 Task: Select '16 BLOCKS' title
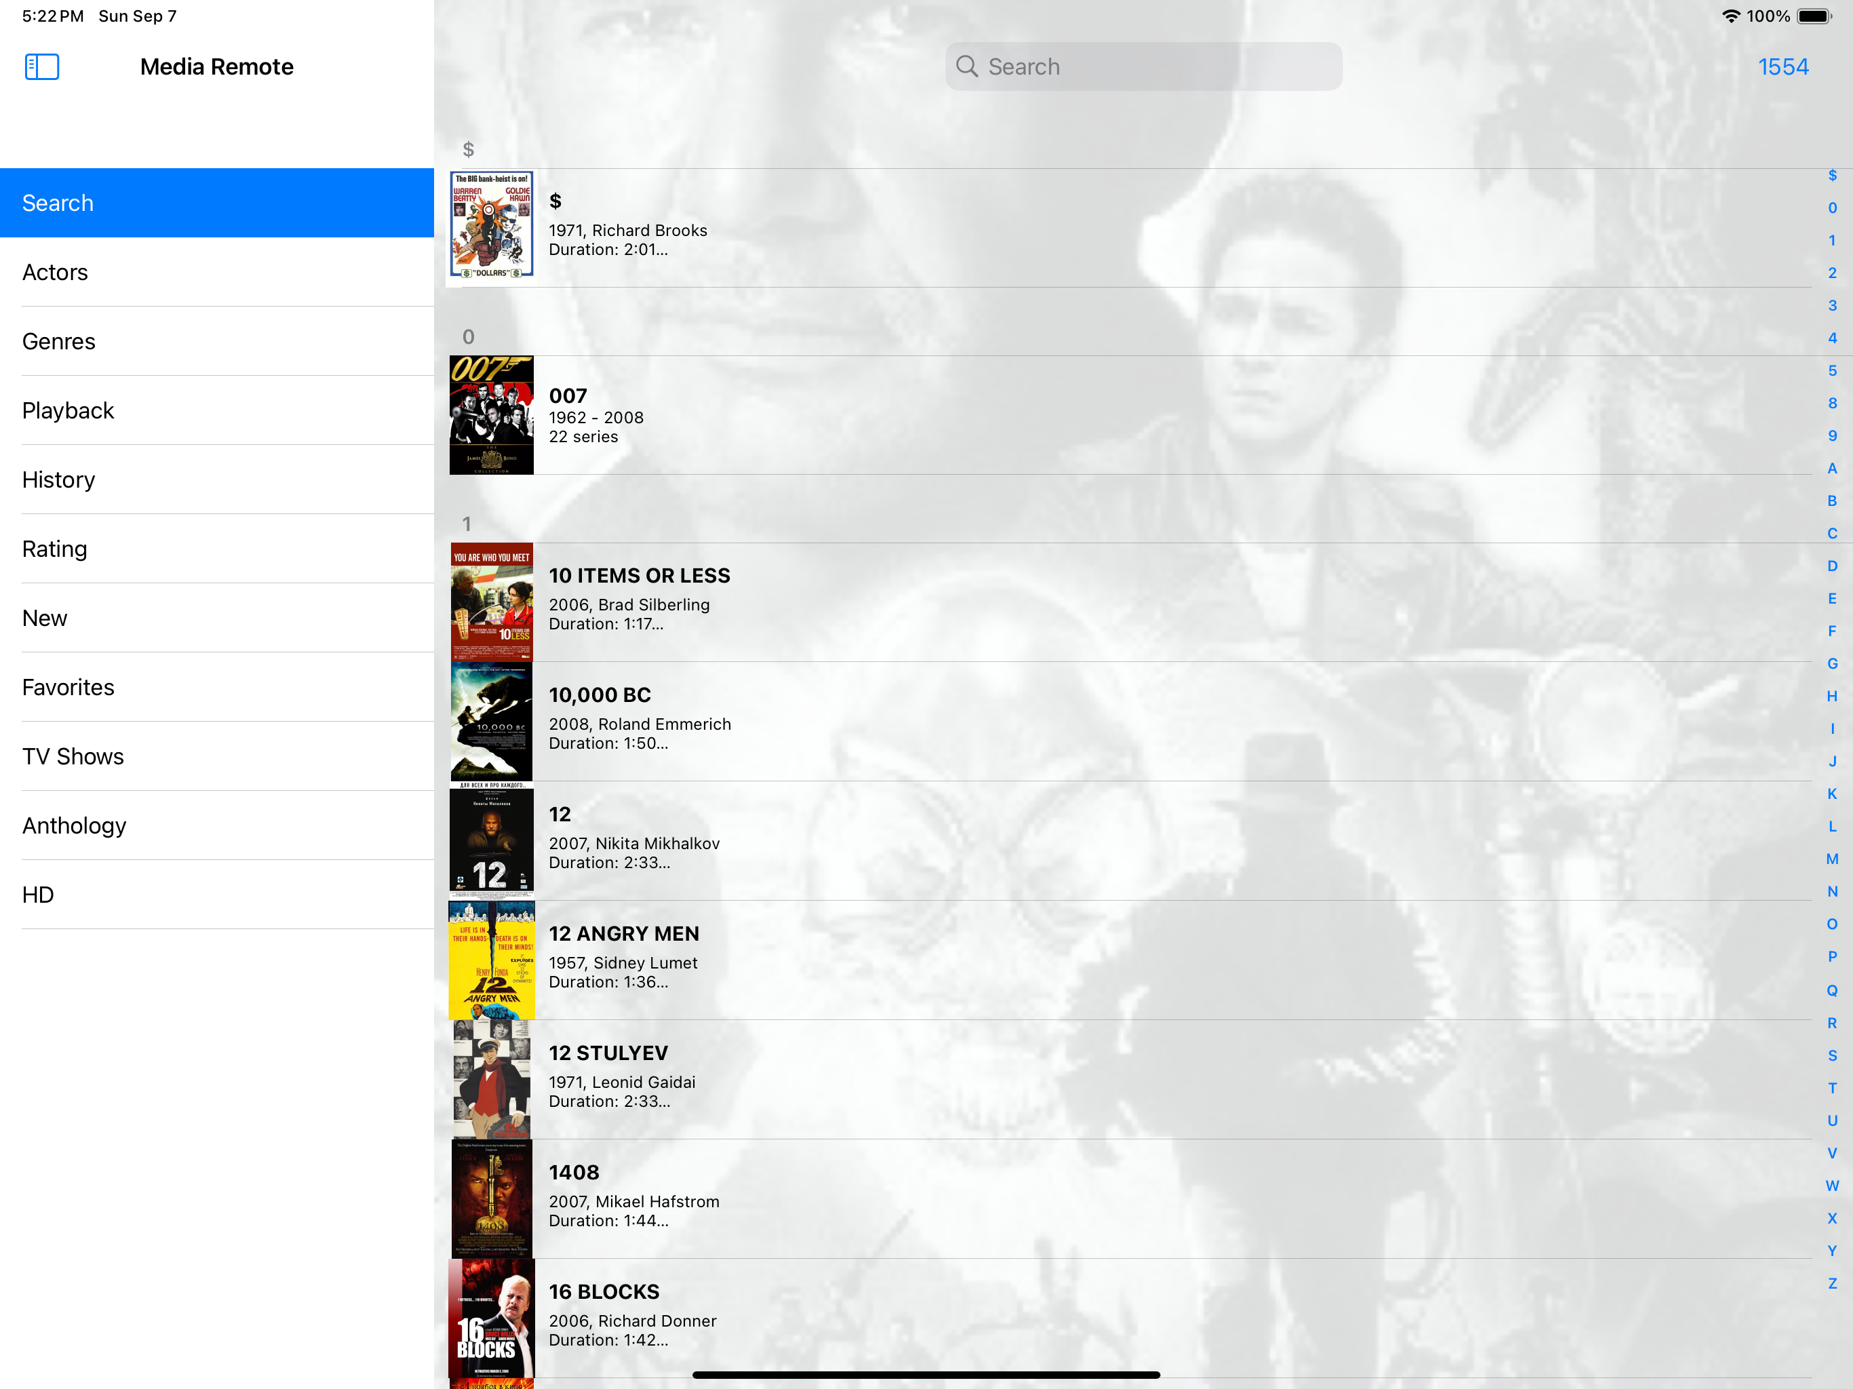click(x=604, y=1292)
